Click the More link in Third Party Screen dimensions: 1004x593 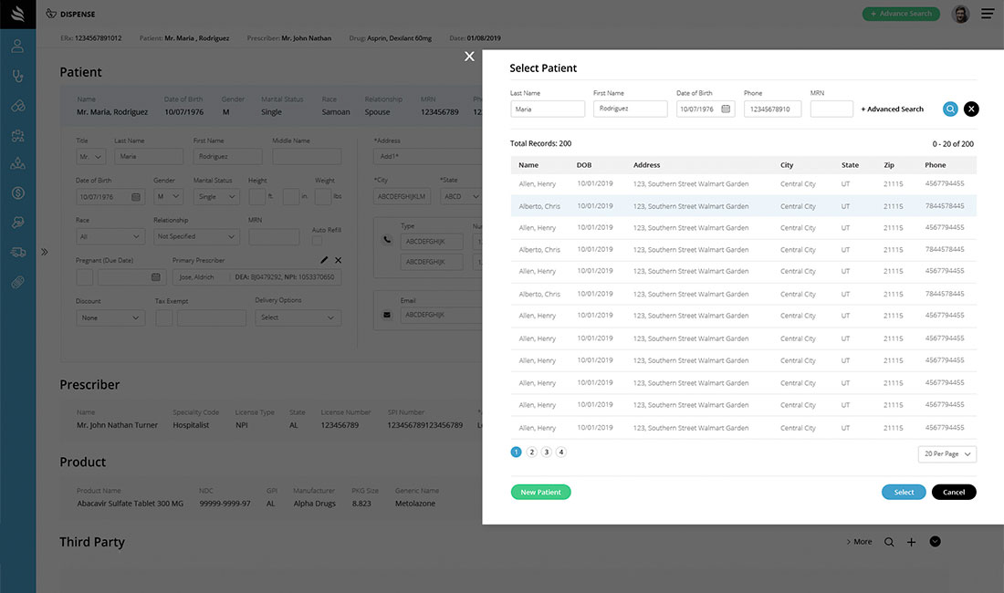859,542
